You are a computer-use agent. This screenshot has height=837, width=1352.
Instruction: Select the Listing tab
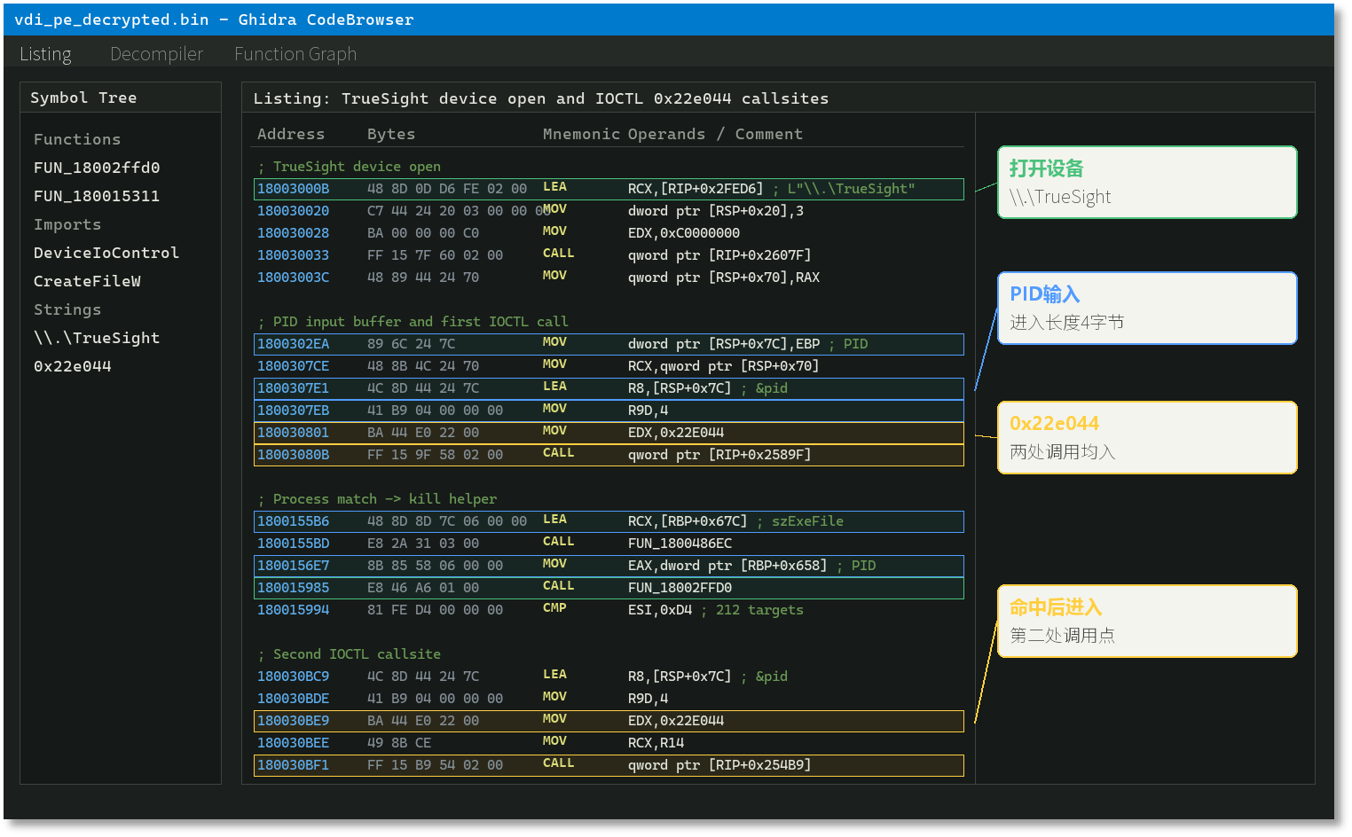point(45,54)
